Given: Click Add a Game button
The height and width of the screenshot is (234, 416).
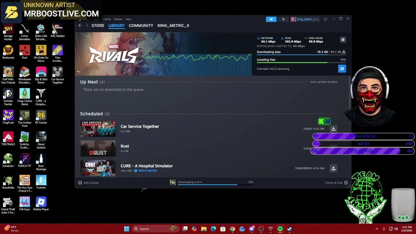Looking at the screenshot, I should (x=88, y=183).
